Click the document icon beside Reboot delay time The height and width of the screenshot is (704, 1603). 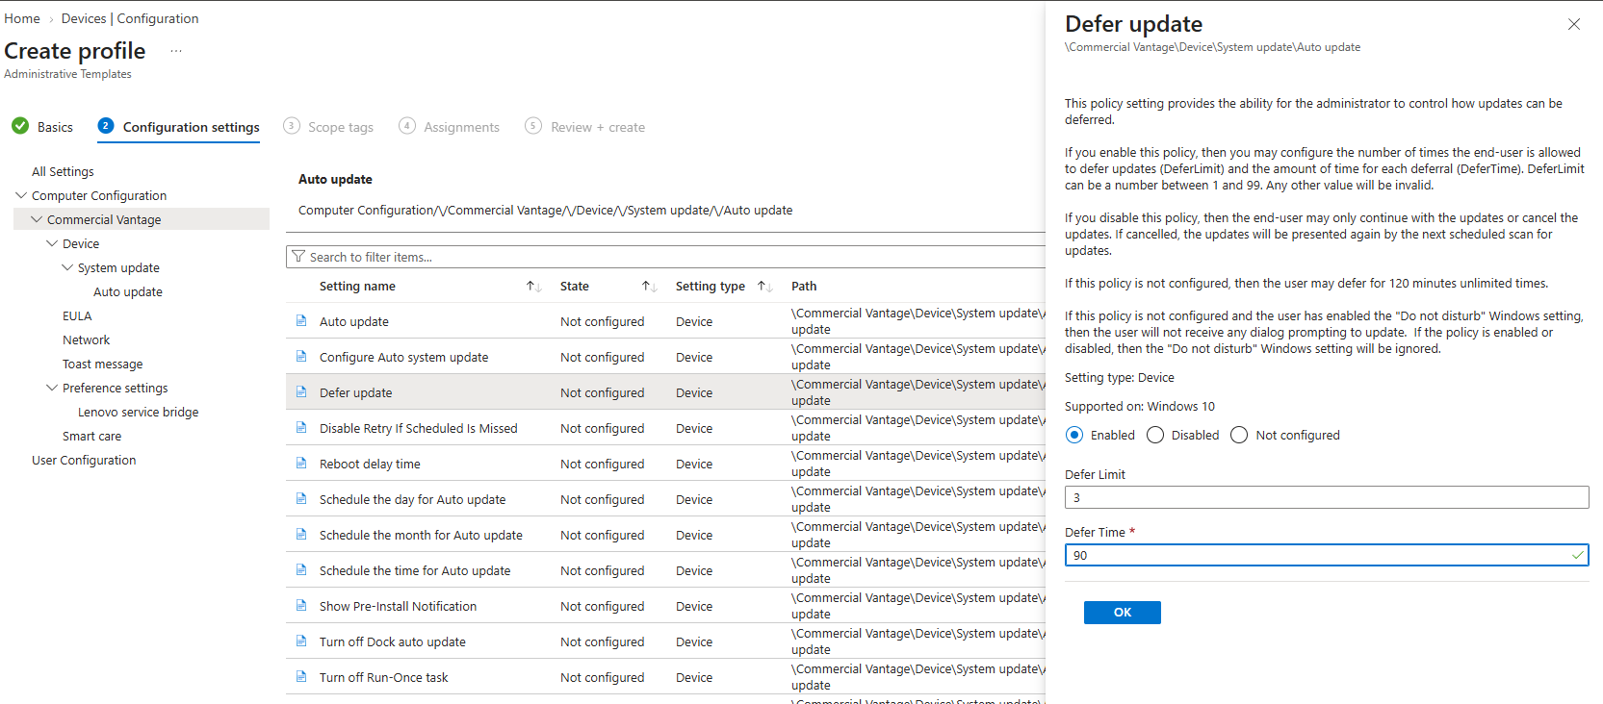(301, 464)
